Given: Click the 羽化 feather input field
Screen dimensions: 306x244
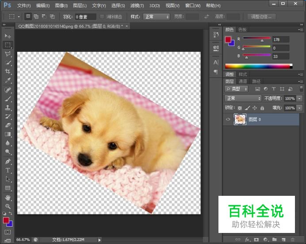Looking at the screenshot, I should pos(85,17).
